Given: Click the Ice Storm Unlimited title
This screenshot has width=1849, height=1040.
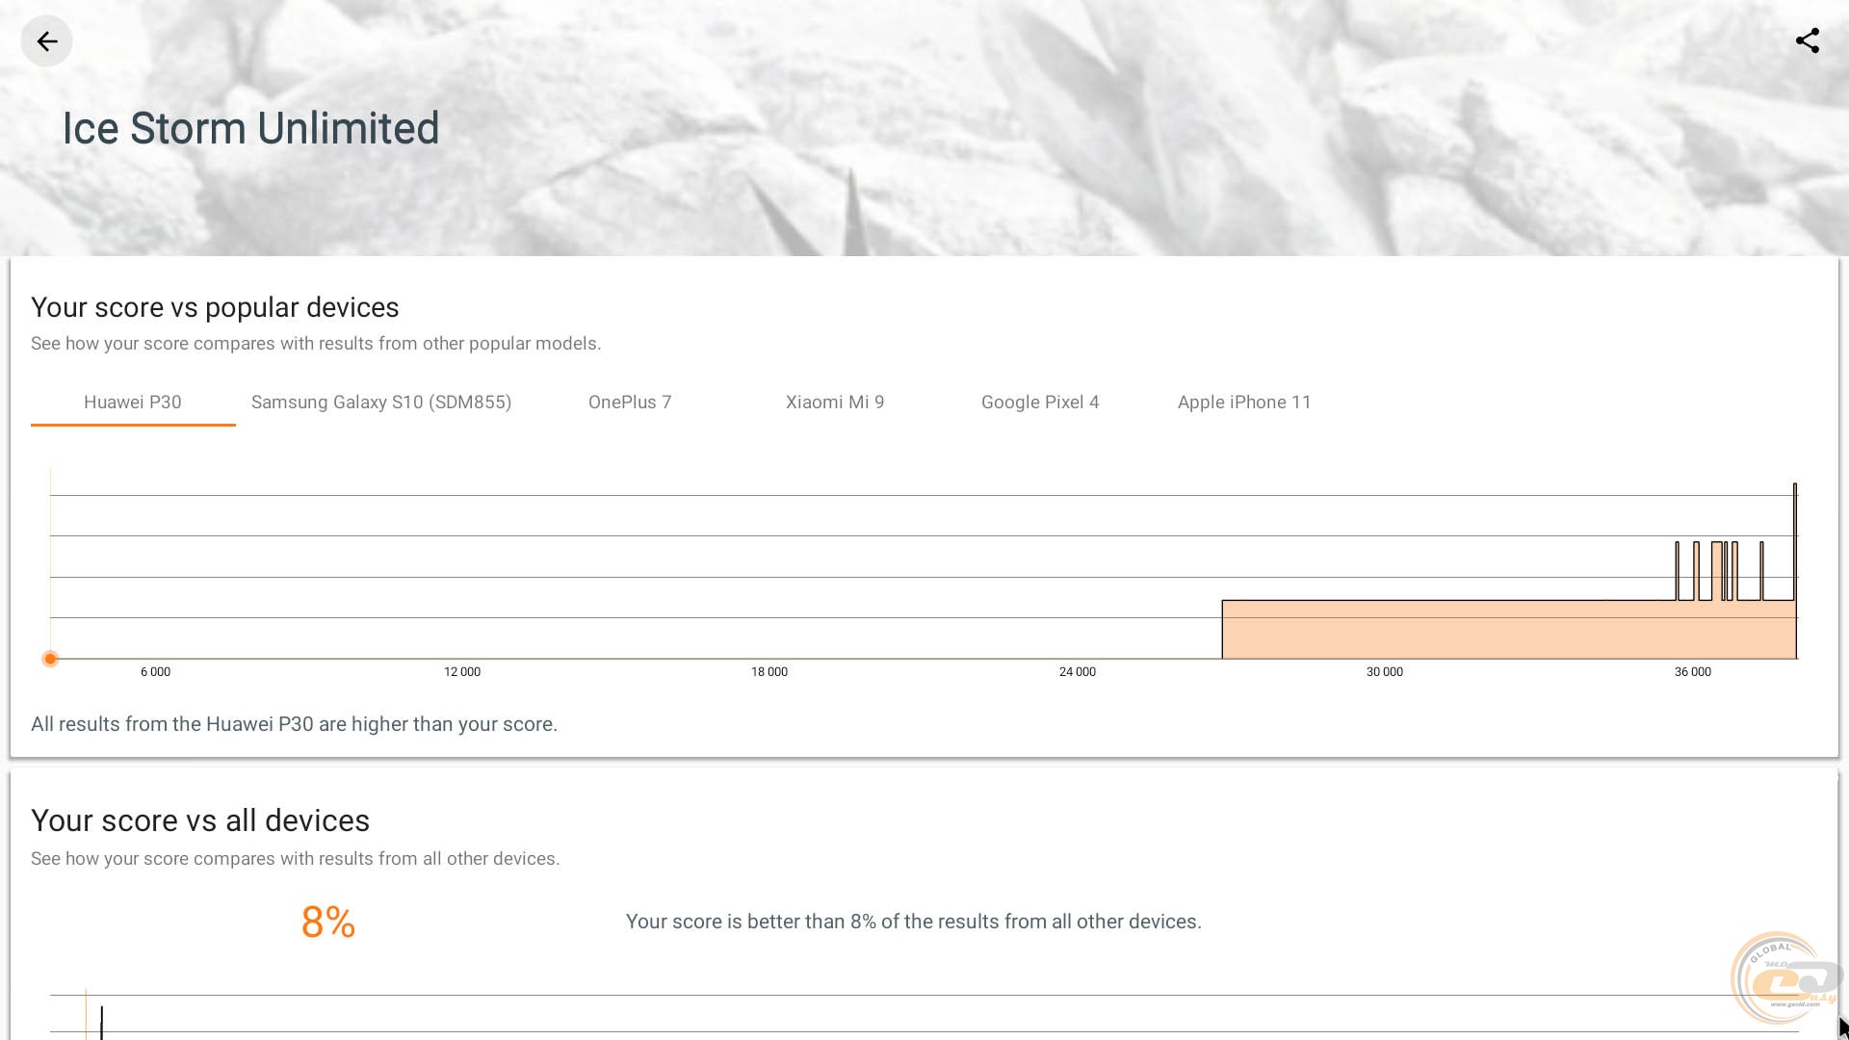Looking at the screenshot, I should pos(250,128).
